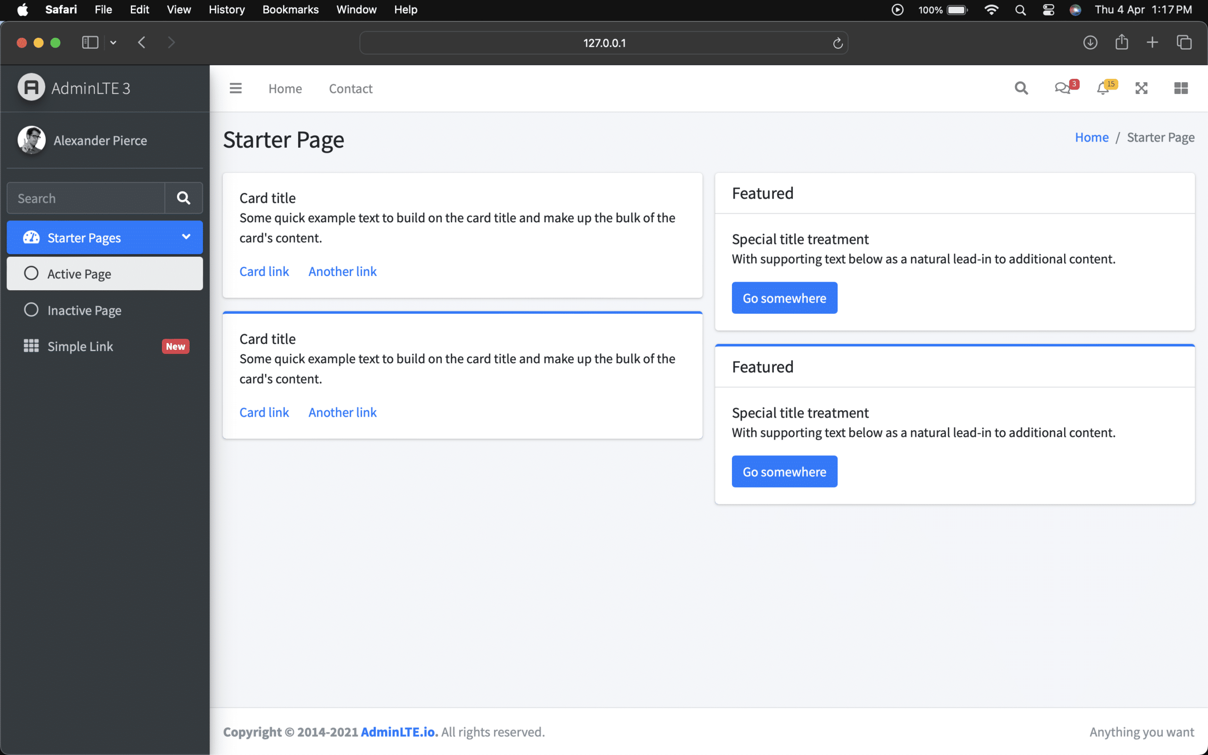
Task: Toggle the Safari sidebar panel
Action: coord(89,42)
